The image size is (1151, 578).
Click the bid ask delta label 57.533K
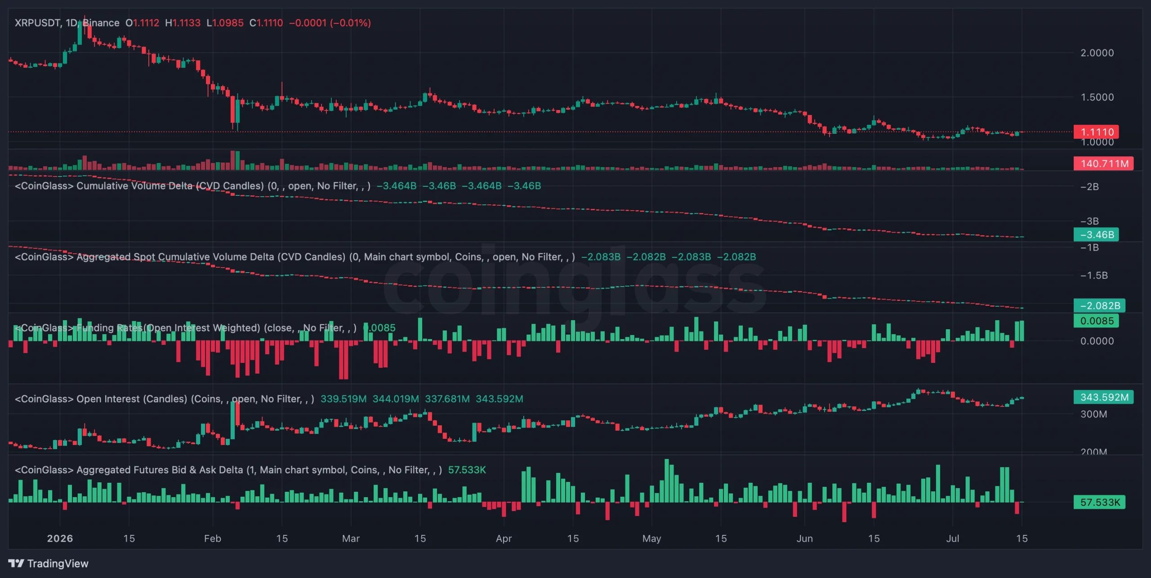(1099, 502)
